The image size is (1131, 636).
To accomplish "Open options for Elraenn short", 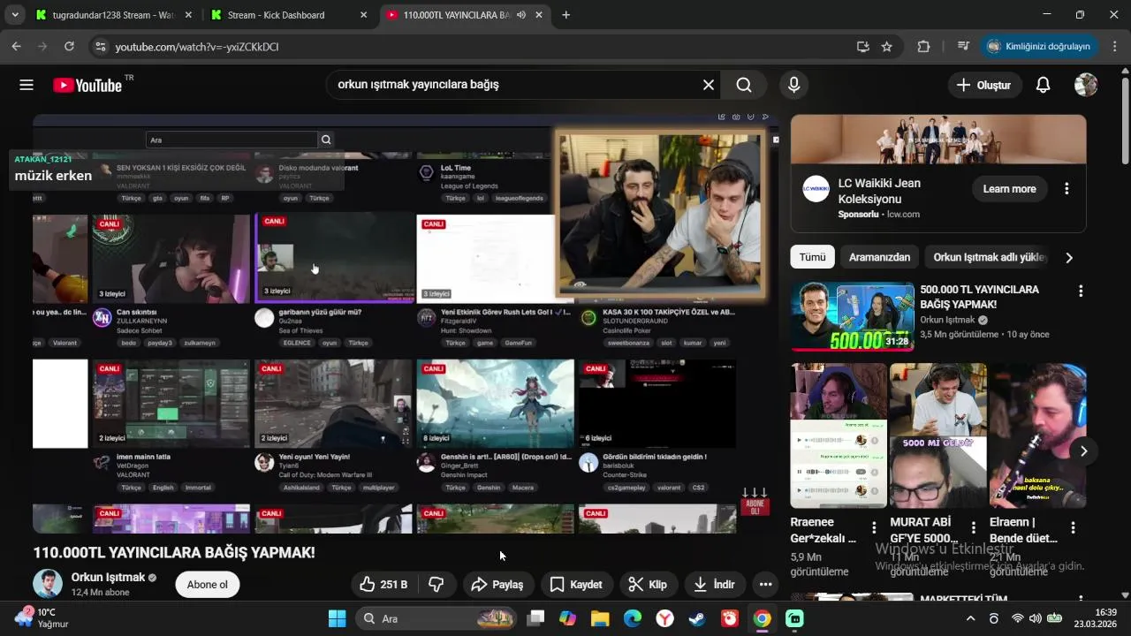I will [1073, 527].
